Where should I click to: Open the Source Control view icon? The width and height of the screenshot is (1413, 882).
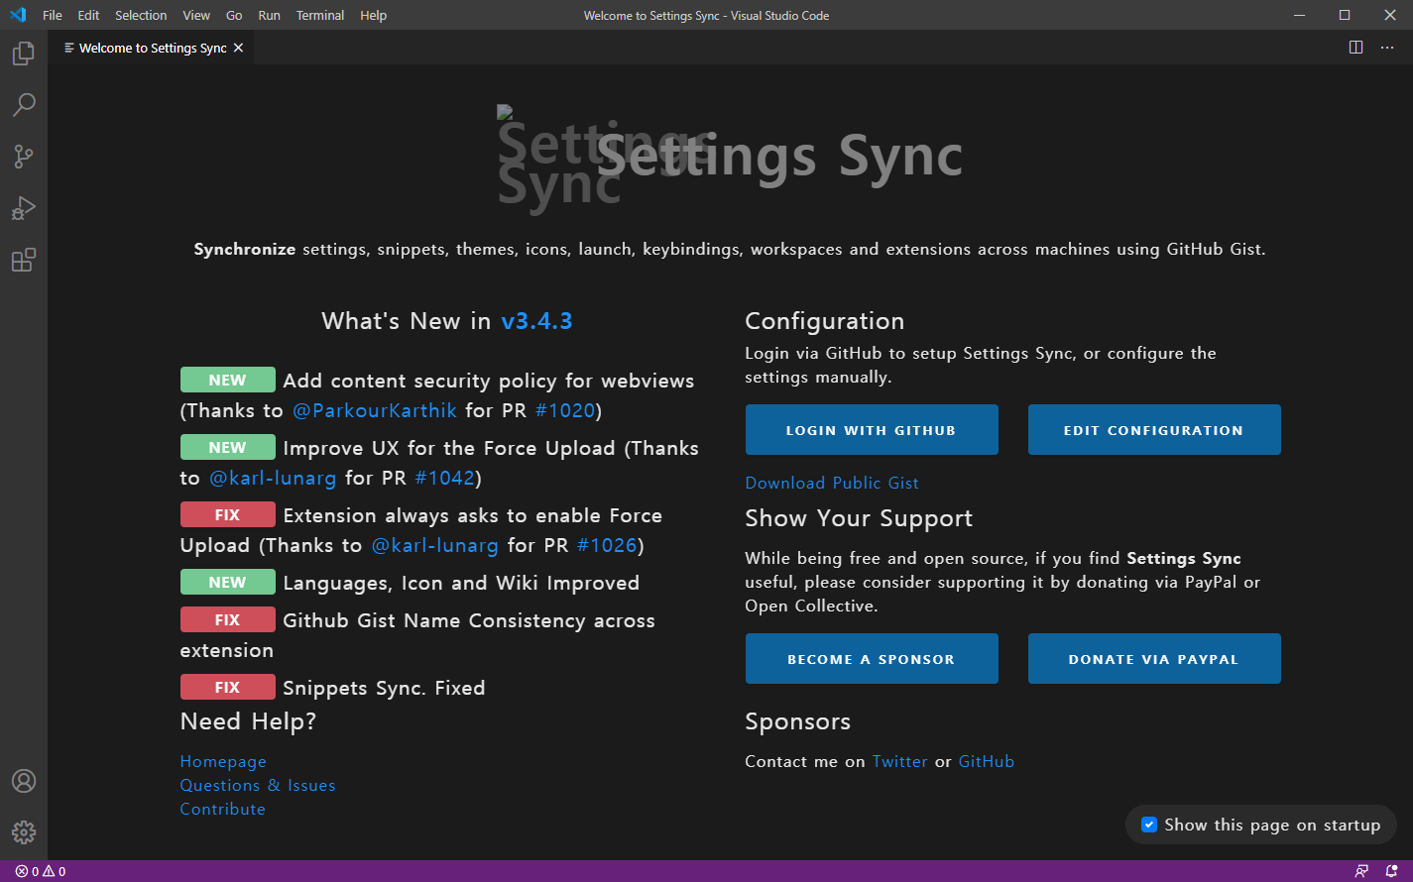[x=24, y=157]
